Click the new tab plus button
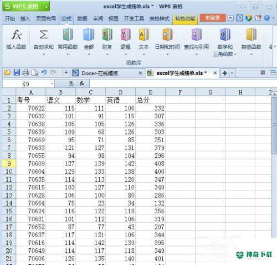 [225, 73]
